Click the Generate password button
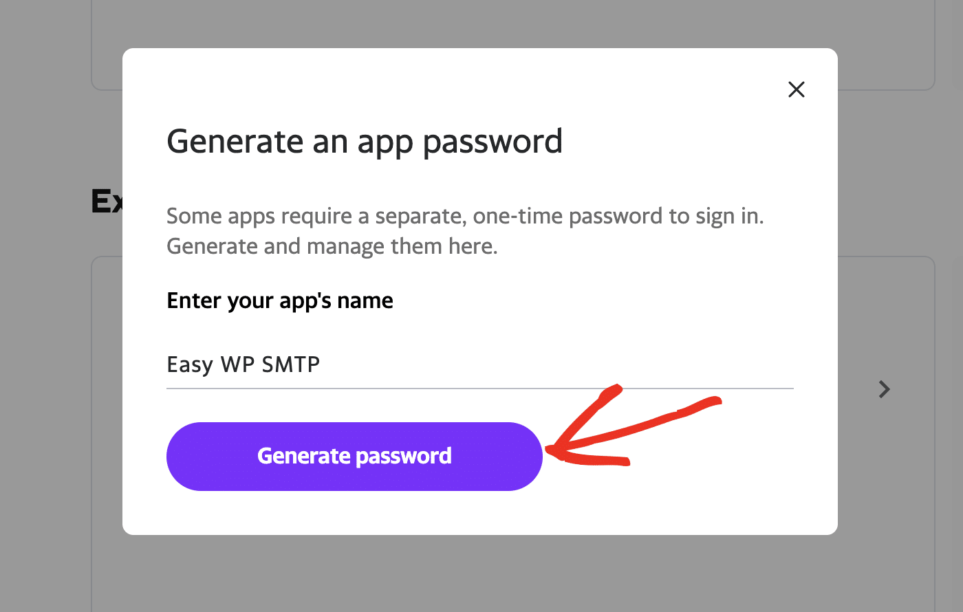This screenshot has height=612, width=963. tap(354, 456)
